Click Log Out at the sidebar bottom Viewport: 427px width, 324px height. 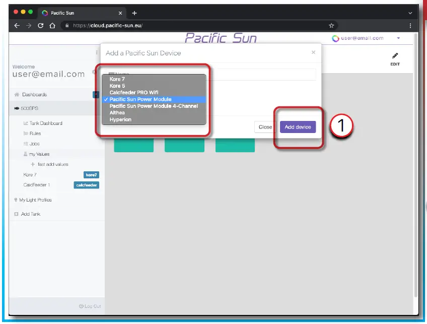click(90, 306)
